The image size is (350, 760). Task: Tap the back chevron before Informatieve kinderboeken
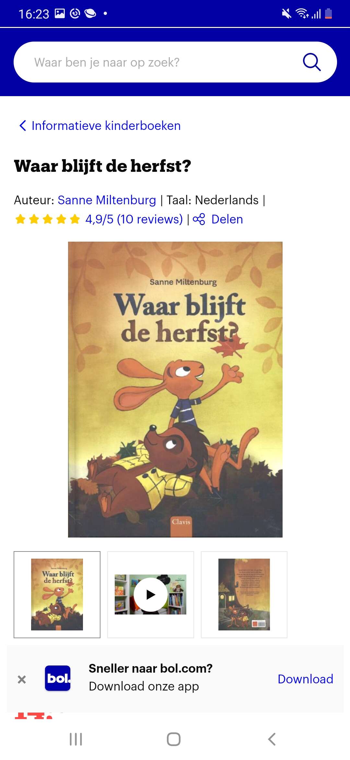tap(23, 126)
